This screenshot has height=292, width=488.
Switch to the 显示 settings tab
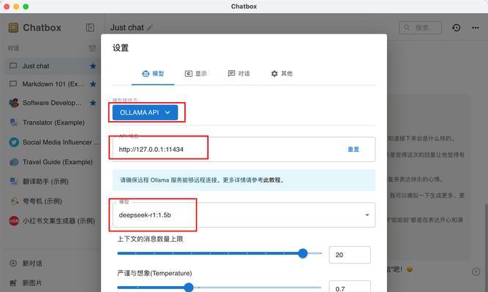click(196, 74)
